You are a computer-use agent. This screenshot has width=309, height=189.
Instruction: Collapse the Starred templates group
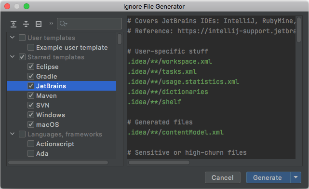coord(12,56)
